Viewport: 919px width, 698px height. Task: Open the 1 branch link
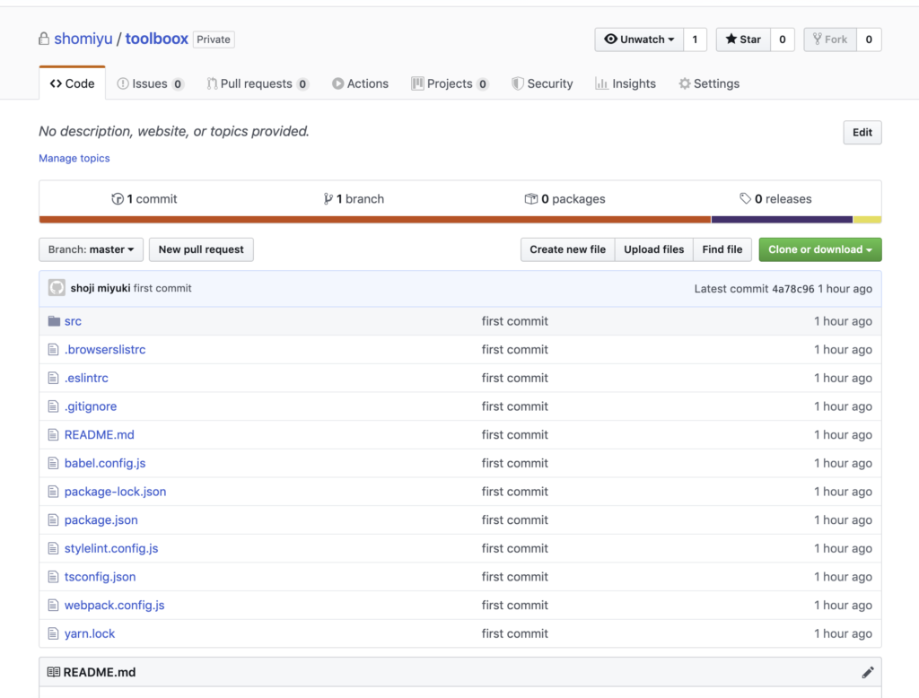[354, 199]
